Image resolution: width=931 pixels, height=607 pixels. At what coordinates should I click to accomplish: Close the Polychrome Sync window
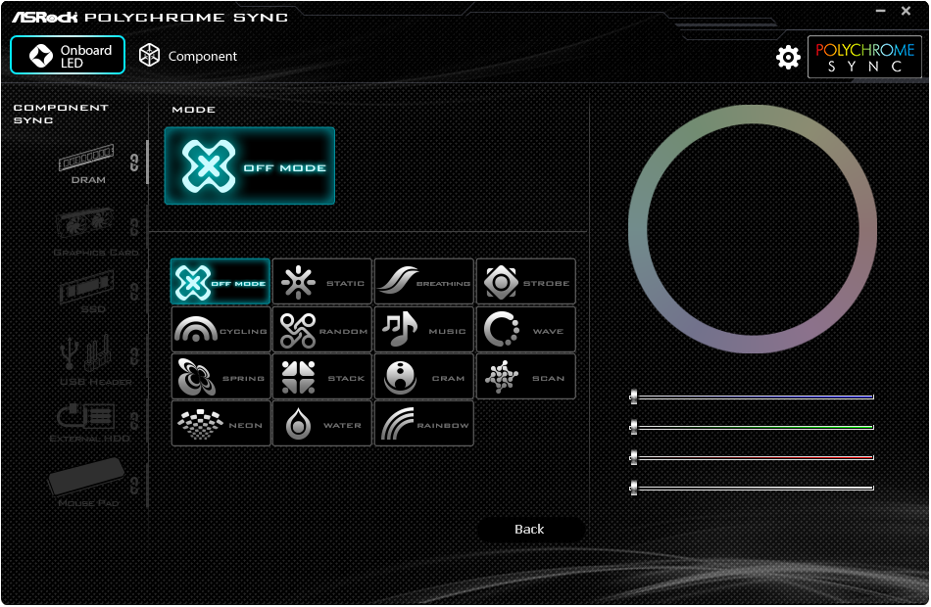[x=906, y=11]
